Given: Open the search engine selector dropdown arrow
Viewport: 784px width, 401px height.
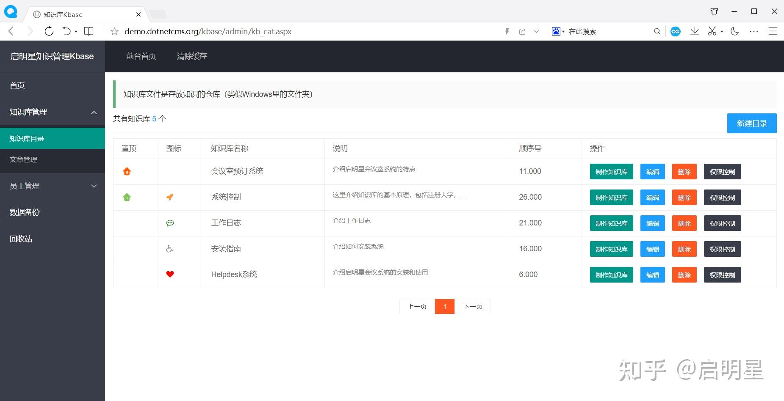Looking at the screenshot, I should point(563,32).
